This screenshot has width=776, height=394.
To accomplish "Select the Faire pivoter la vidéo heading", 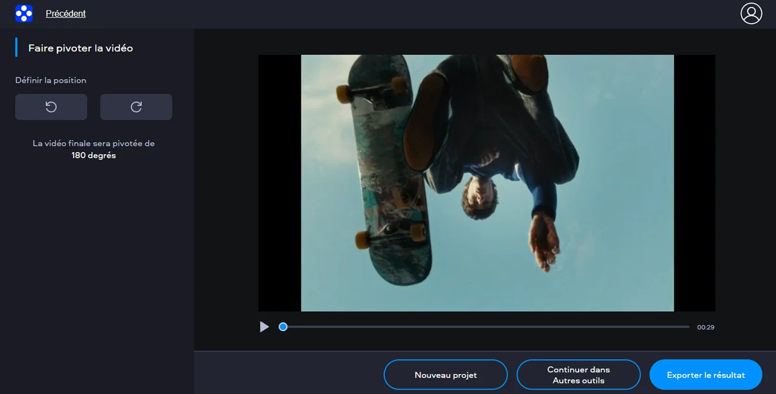I will (x=80, y=48).
